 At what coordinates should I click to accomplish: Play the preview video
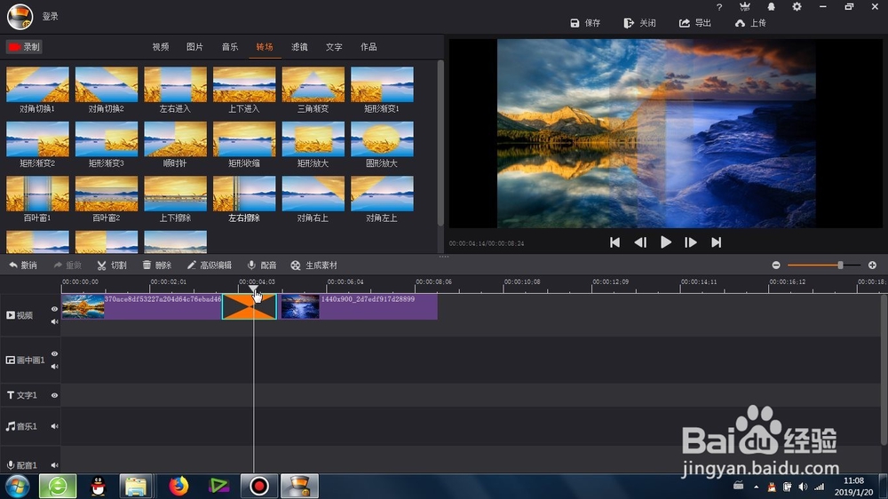point(665,242)
